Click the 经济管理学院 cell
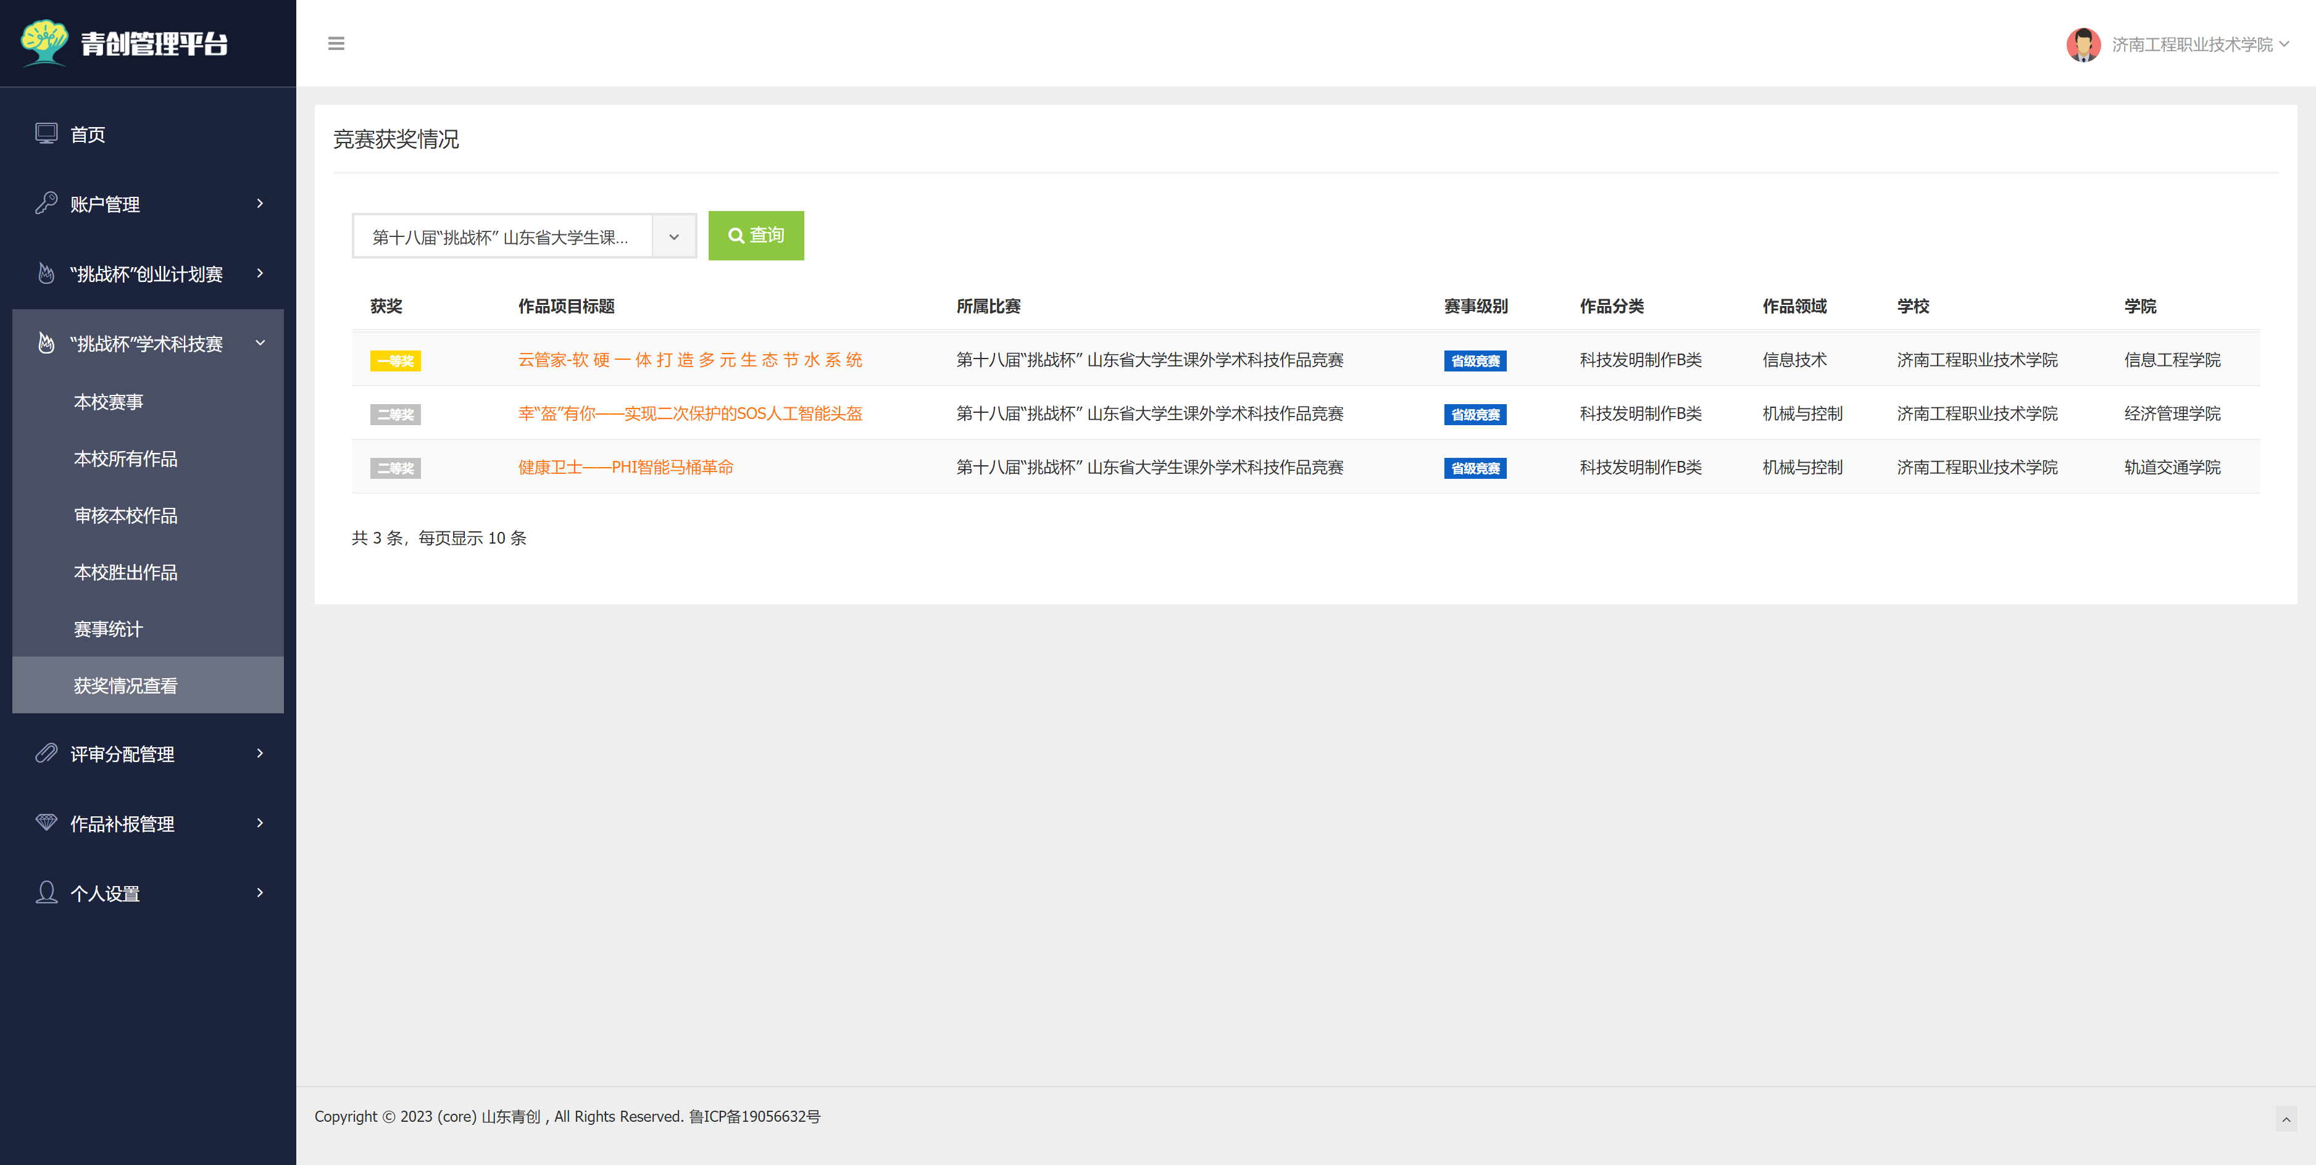Image resolution: width=2316 pixels, height=1165 pixels. 2172,413
